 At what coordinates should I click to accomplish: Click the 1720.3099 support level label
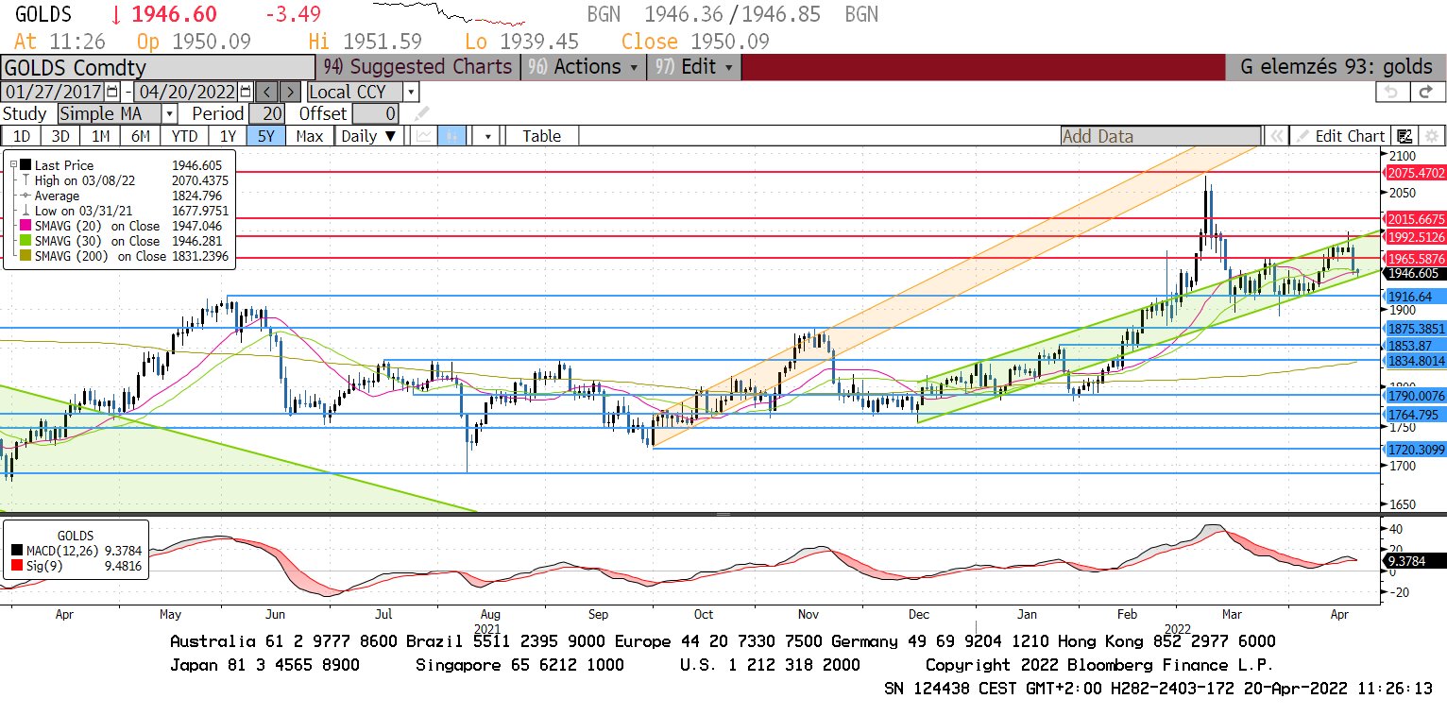tap(1414, 450)
